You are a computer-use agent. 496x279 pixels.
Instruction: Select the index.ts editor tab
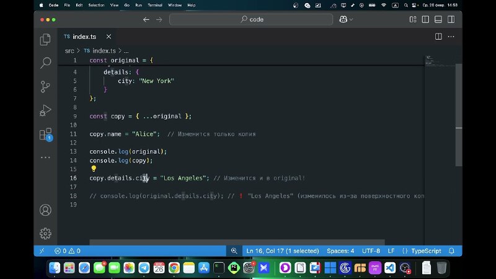click(87, 37)
